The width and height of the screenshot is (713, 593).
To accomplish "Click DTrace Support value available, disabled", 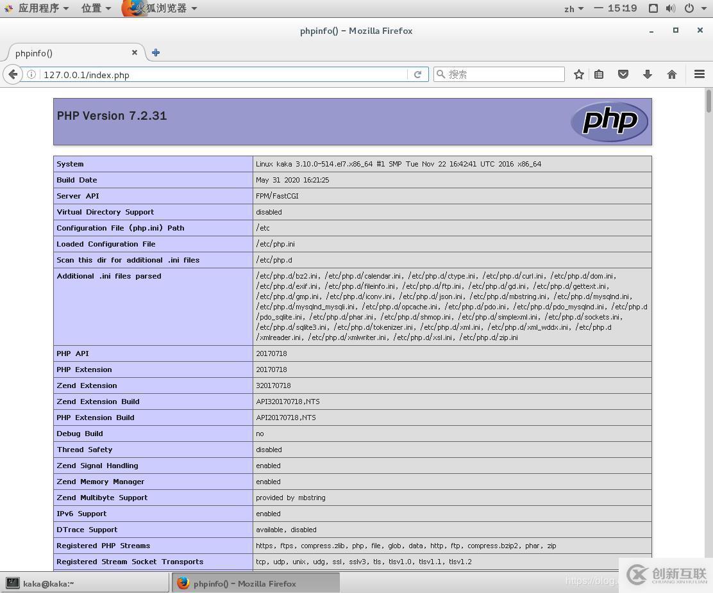I will (286, 530).
